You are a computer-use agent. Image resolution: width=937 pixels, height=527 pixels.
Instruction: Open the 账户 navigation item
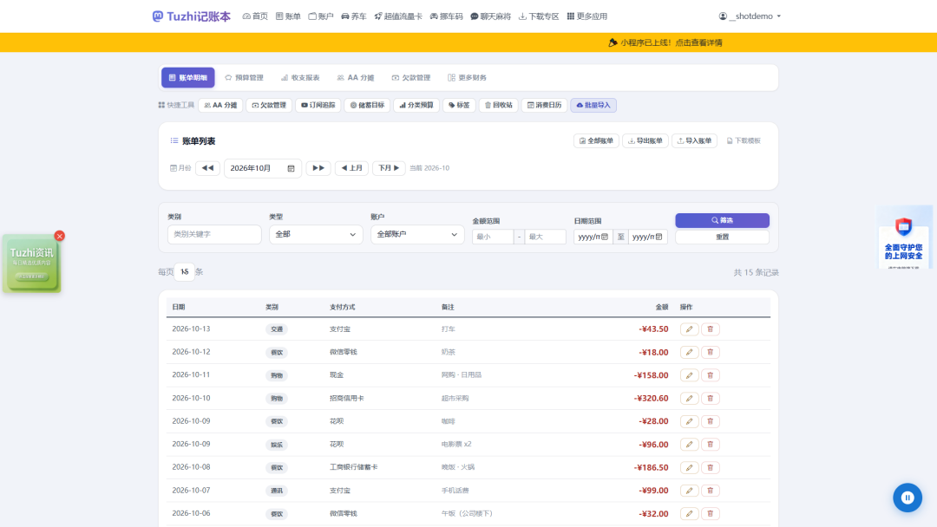pos(321,16)
